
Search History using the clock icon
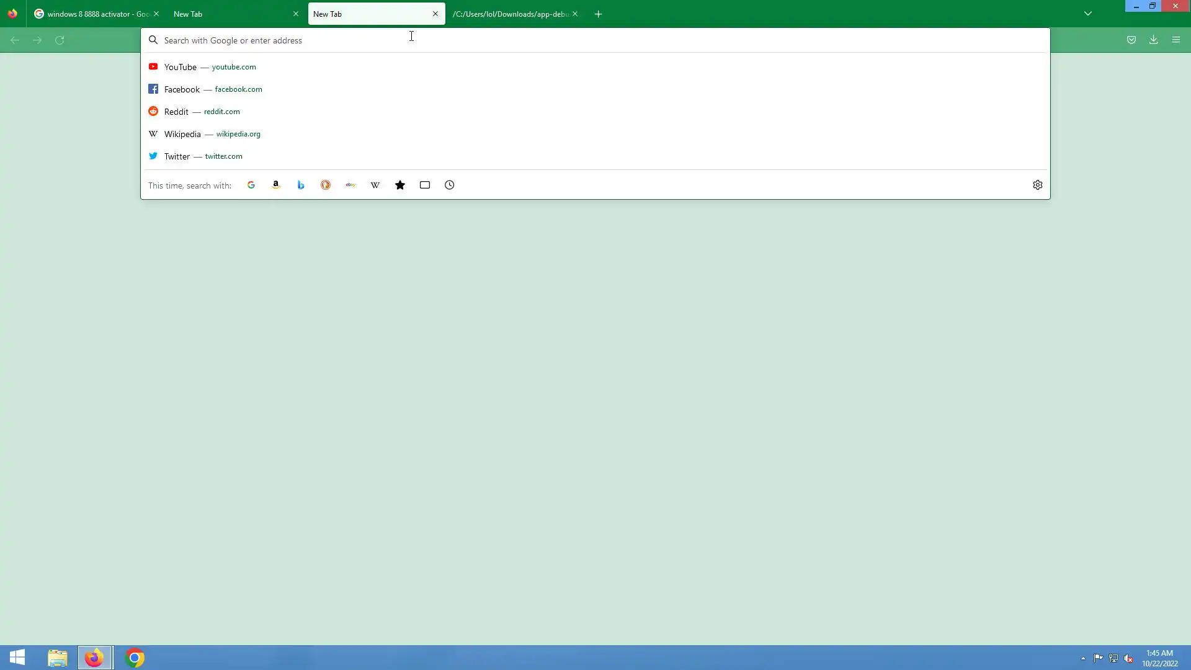click(450, 185)
